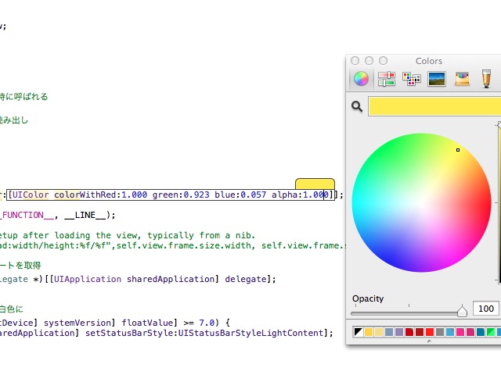
Task: Switch to the Color Sliders picker
Action: pos(386,78)
